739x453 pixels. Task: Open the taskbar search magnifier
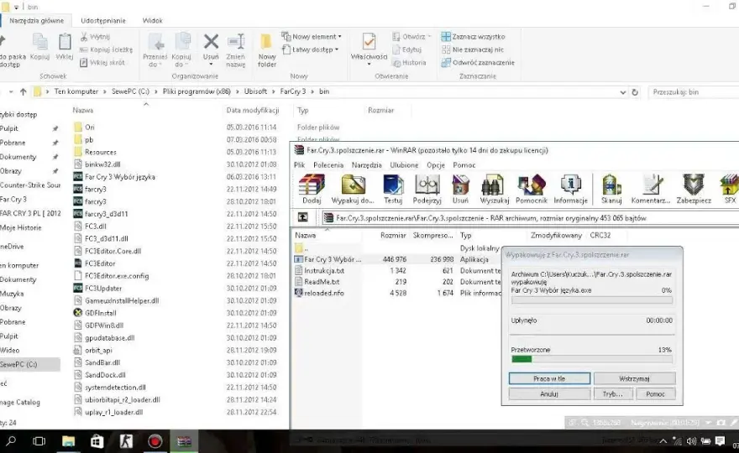coord(10,441)
